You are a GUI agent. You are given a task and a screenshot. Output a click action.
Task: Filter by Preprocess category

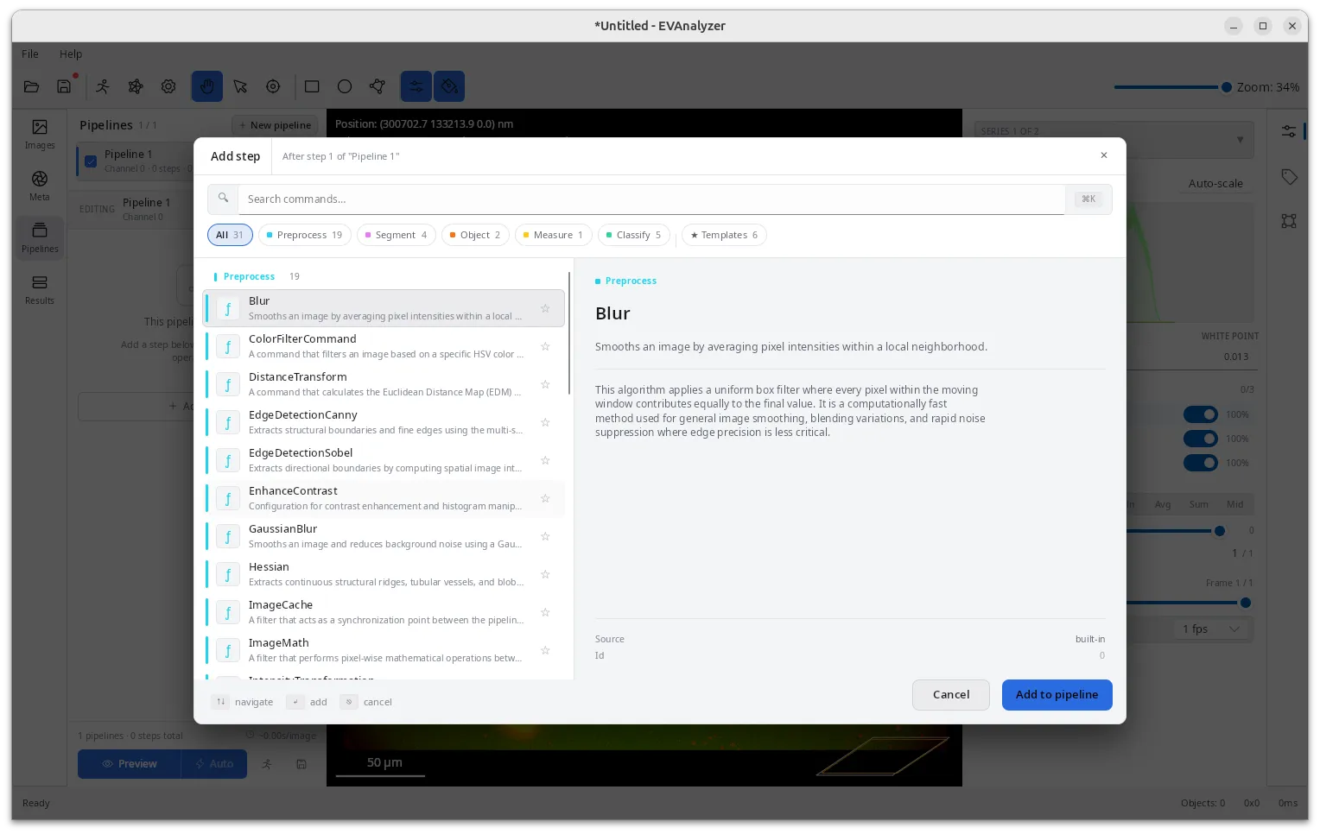pyautogui.click(x=305, y=235)
